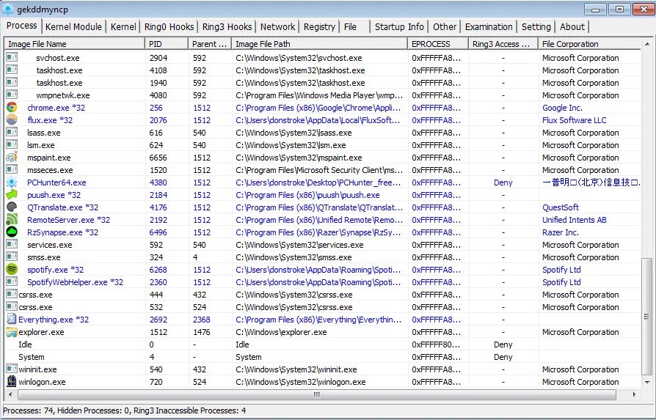Screen dimensions: 656x420
Task: Open the Registry tab
Action: click(x=319, y=26)
